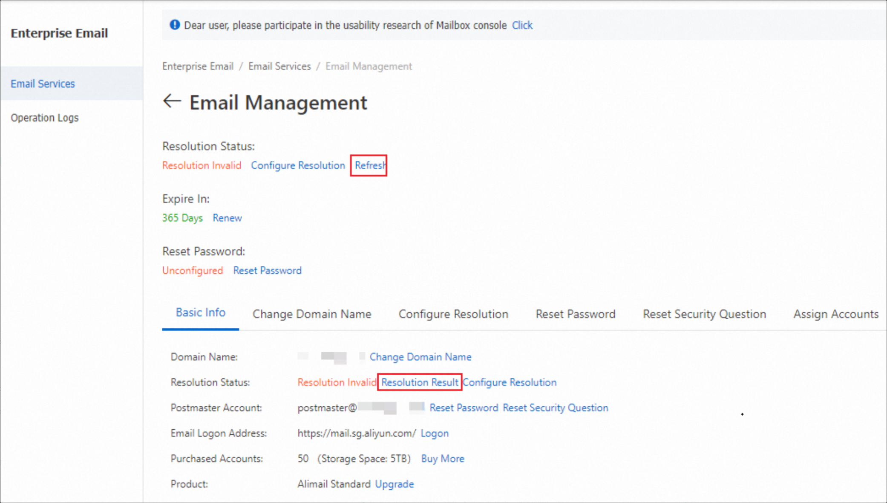The image size is (887, 503).
Task: Open Operation Logs in the sidebar
Action: (x=45, y=118)
